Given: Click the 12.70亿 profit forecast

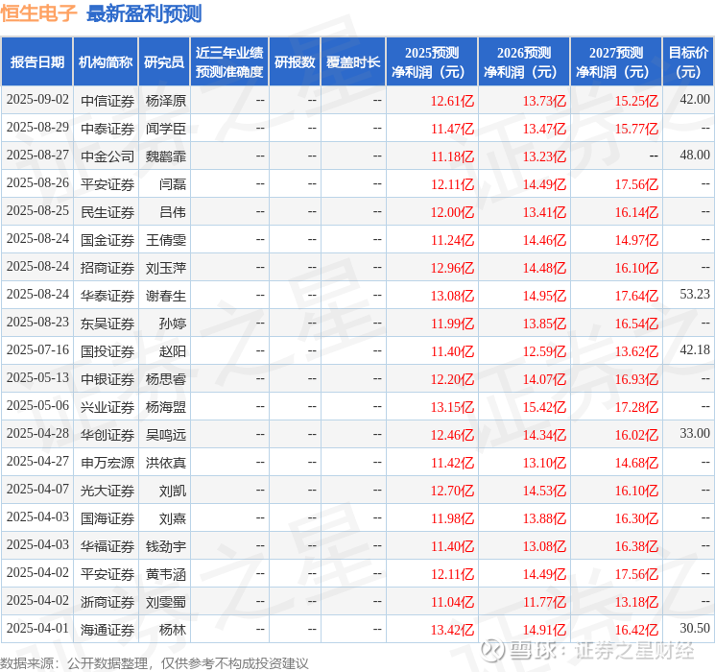Looking at the screenshot, I should click(x=452, y=491).
